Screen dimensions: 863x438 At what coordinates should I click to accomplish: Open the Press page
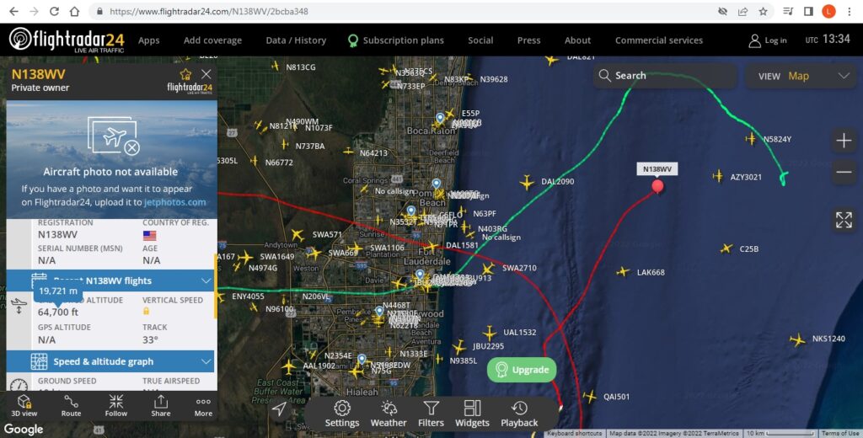(529, 40)
